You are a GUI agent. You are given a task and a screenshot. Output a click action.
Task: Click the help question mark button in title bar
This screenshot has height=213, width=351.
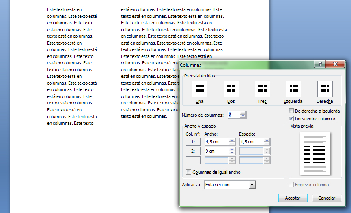click(x=320, y=64)
